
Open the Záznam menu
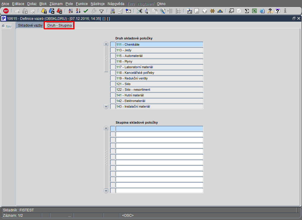(x=56, y=4)
